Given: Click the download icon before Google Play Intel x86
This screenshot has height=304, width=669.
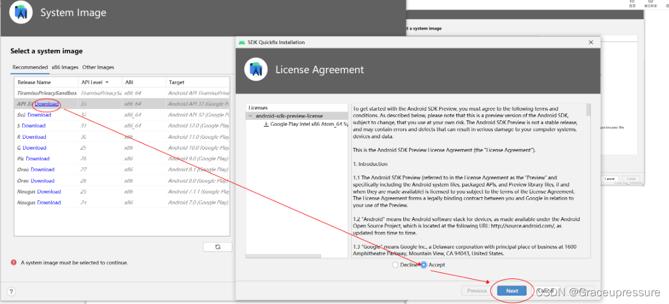Looking at the screenshot, I should (266, 124).
